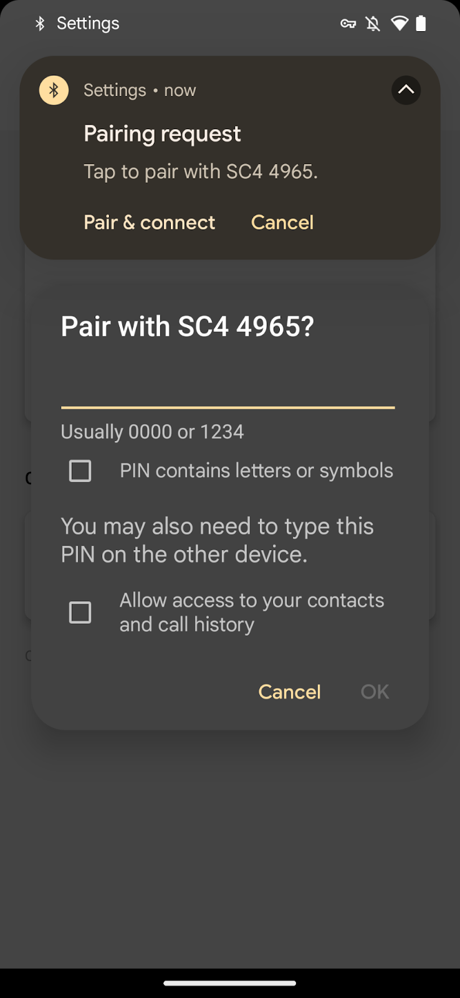Tap the Pairing request notification title
Screen dimensions: 460x998
pos(162,134)
